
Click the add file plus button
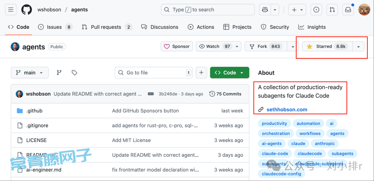pos(201,73)
